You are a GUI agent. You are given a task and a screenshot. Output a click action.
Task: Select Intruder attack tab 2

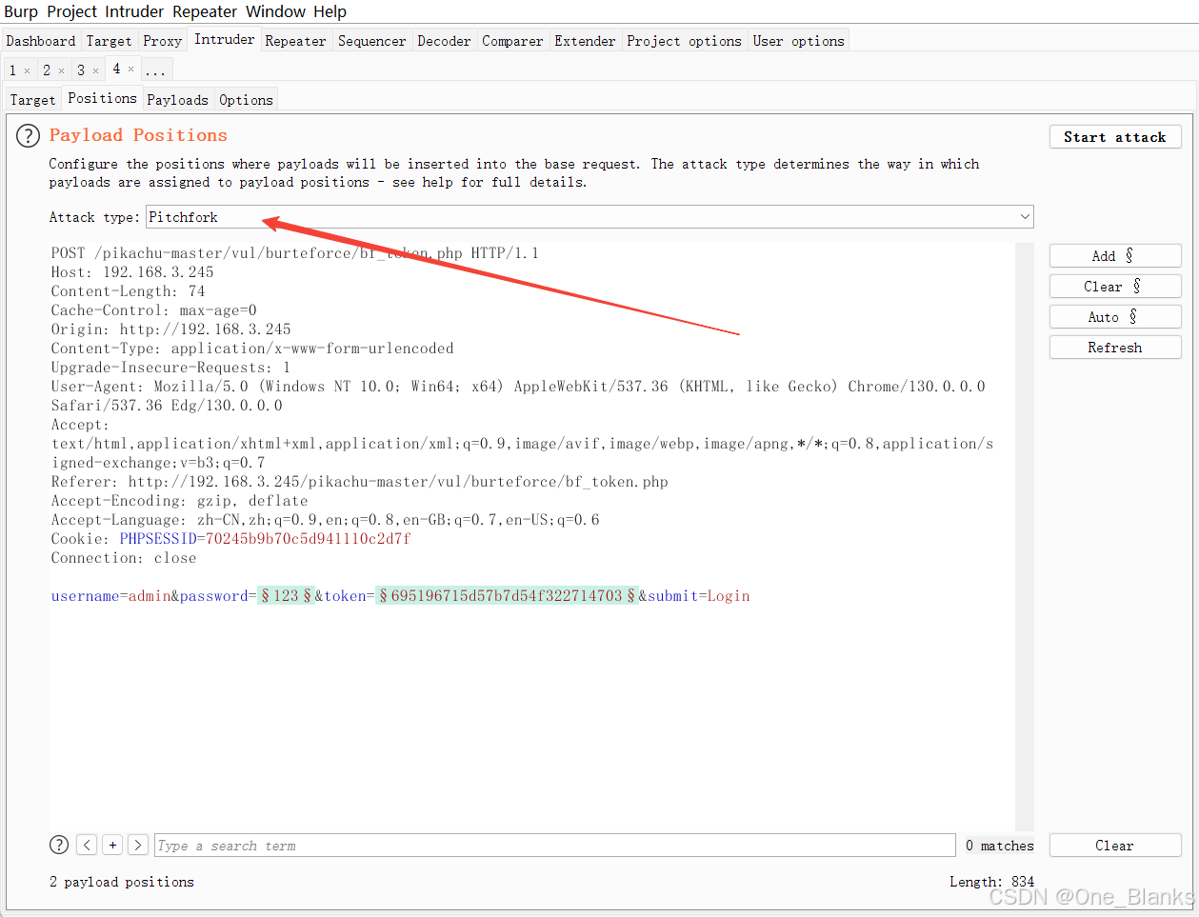point(47,70)
